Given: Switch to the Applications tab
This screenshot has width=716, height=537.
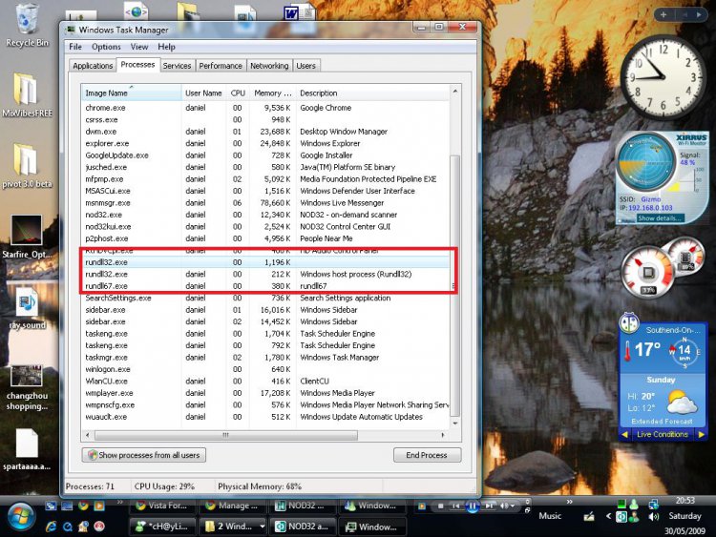Looking at the screenshot, I should point(93,66).
